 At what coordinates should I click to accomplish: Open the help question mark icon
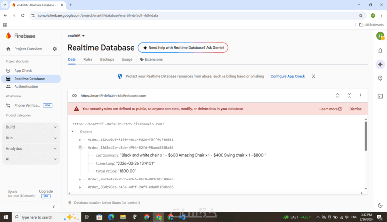click(x=380, y=78)
